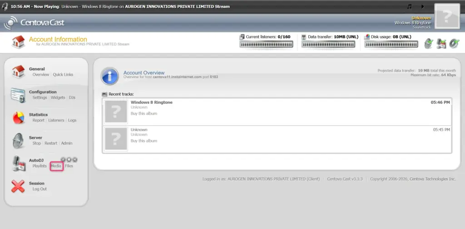Click the Data transfer meter bar
Screen dimensions: 465x229
click(328, 44)
